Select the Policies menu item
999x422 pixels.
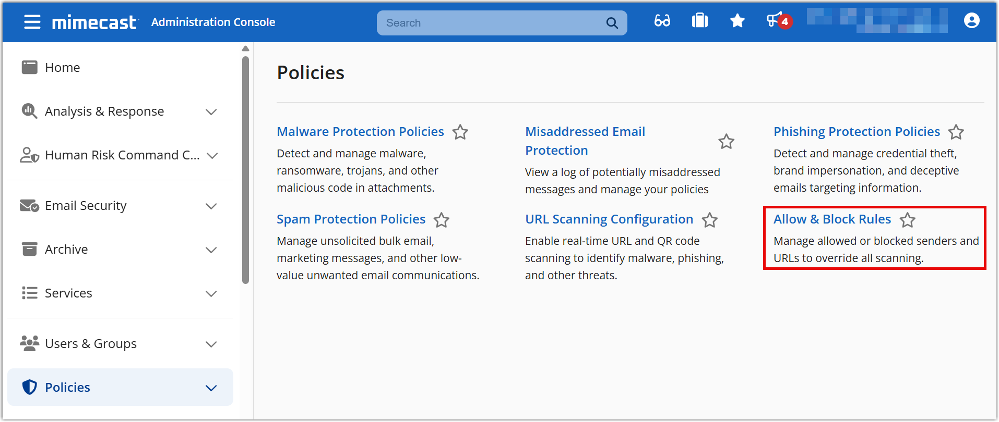coord(120,387)
